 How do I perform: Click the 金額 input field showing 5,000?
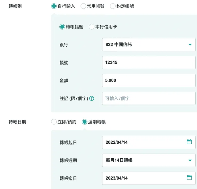[149, 81]
